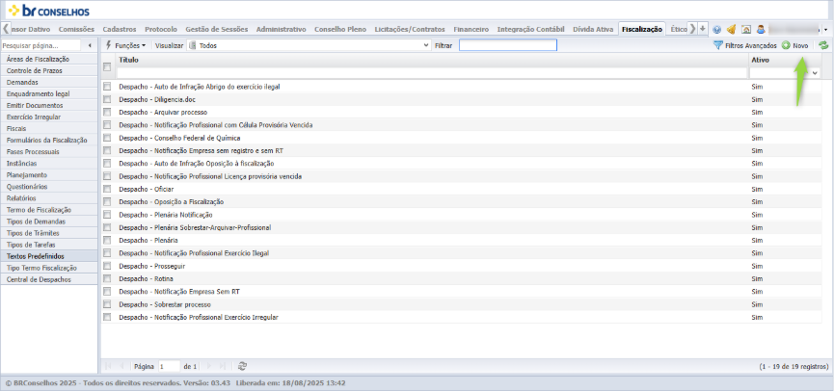834x391 pixels.
Task: Open the tab list down-arrow button
Action: [703, 29]
